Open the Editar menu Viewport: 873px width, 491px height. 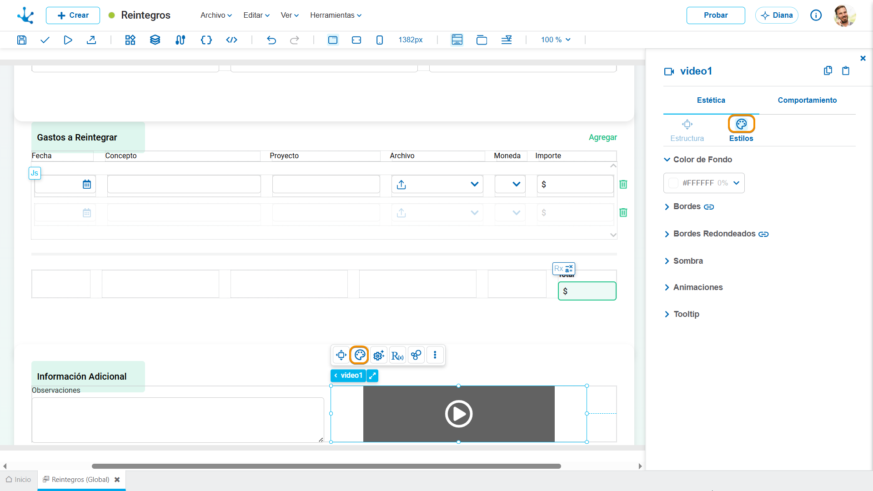tap(256, 15)
